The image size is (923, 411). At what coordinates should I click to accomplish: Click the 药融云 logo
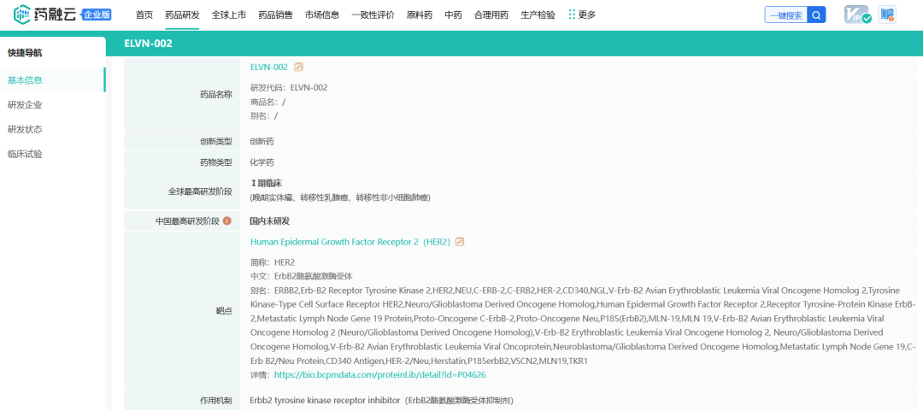tap(45, 15)
